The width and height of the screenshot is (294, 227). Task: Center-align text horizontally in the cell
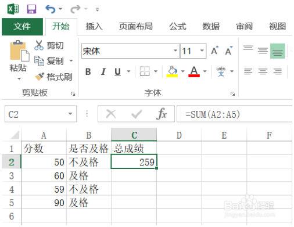click(x=263, y=71)
